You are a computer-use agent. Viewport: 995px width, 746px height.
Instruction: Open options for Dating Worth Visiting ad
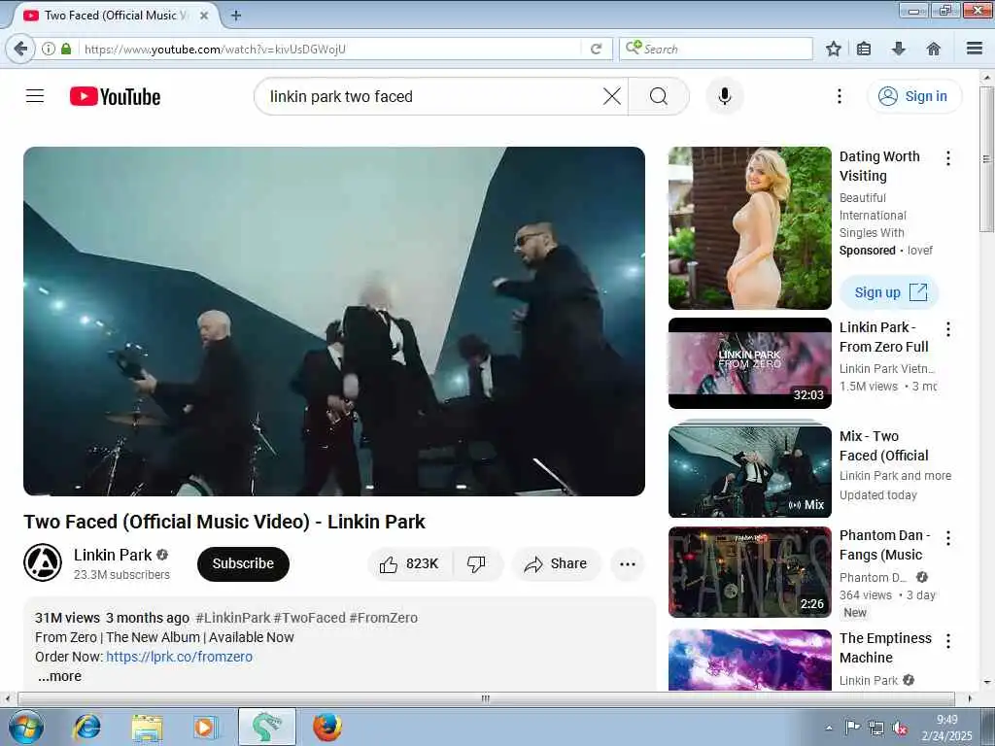948,158
